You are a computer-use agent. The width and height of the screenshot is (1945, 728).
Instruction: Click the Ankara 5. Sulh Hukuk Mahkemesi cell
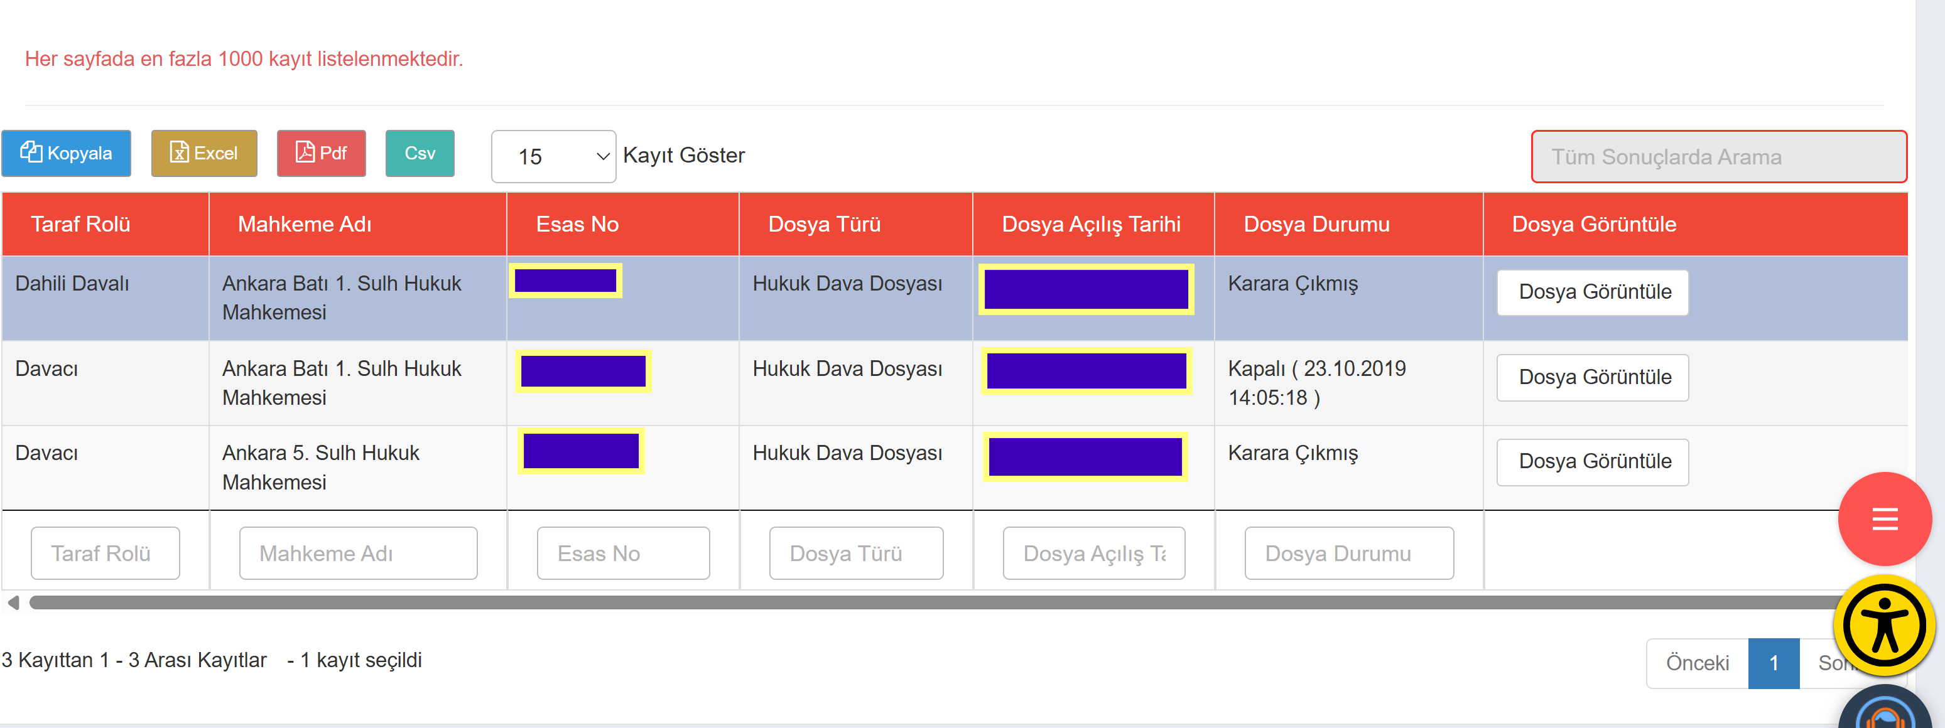[x=358, y=468]
